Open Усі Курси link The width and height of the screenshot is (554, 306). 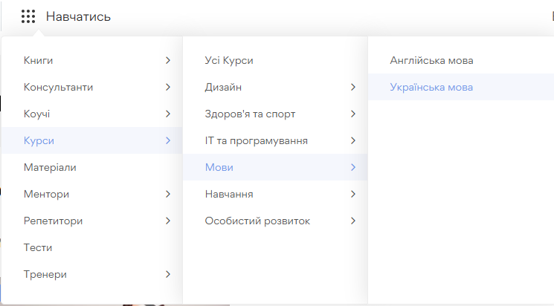click(x=234, y=60)
